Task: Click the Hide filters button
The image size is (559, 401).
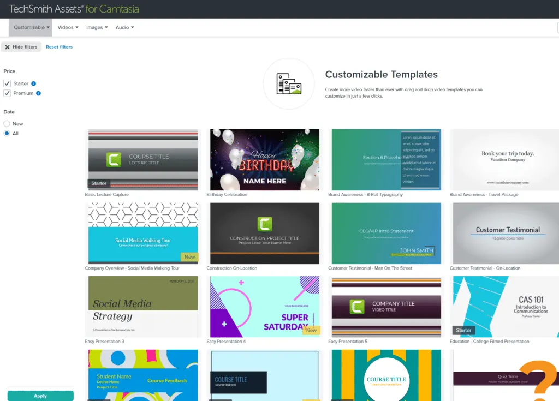Action: (x=21, y=47)
